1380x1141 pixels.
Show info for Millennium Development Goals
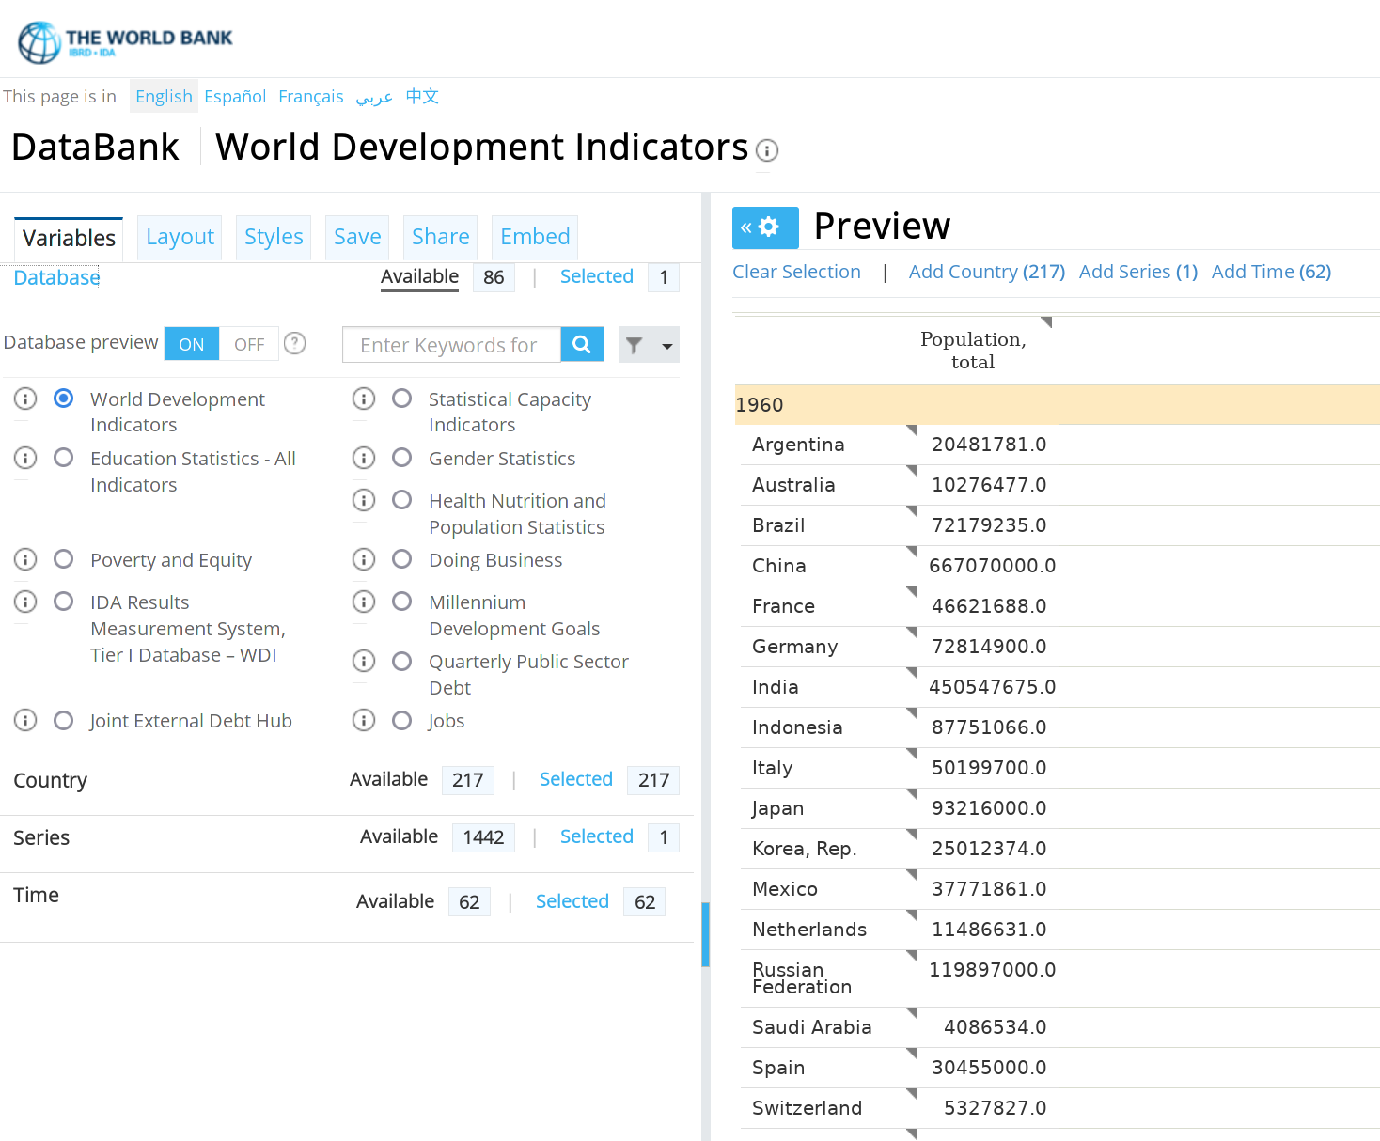(364, 602)
